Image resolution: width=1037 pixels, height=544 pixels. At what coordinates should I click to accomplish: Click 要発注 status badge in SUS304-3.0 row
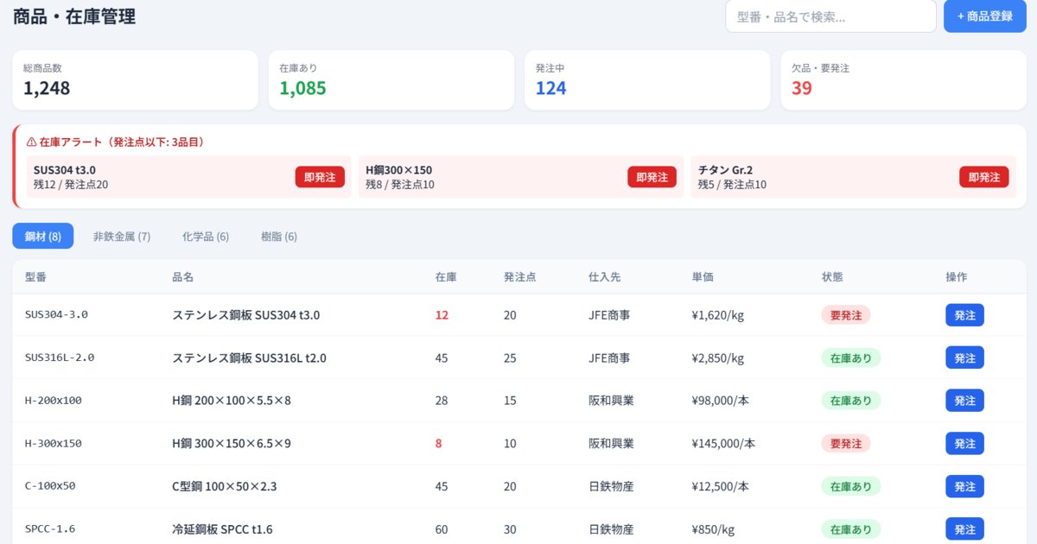click(846, 315)
